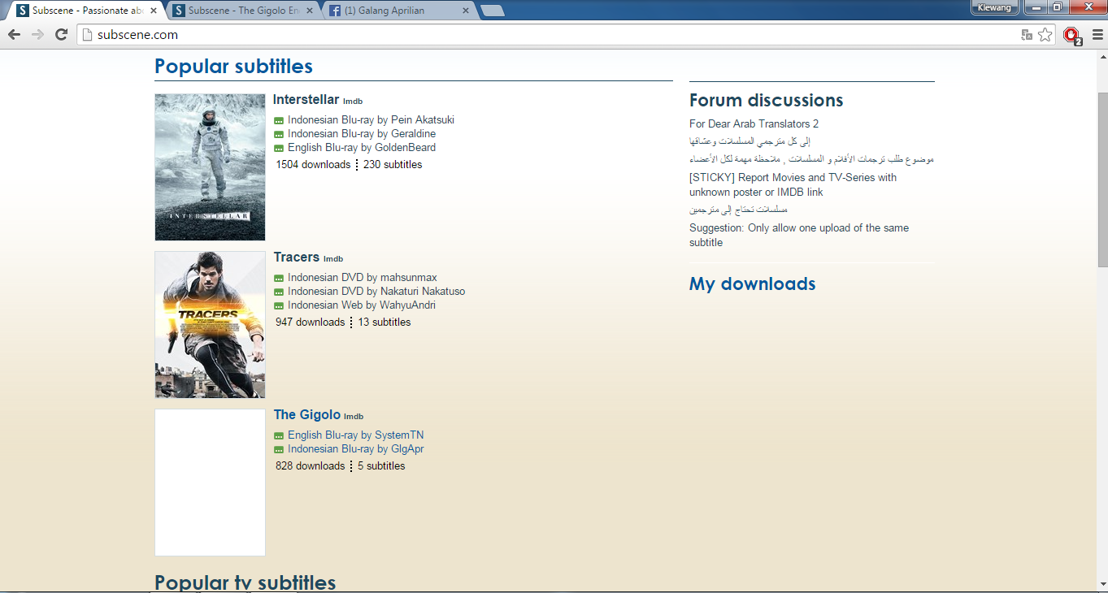
Task: Open the Imdb link next to Tracers
Action: pos(333,259)
